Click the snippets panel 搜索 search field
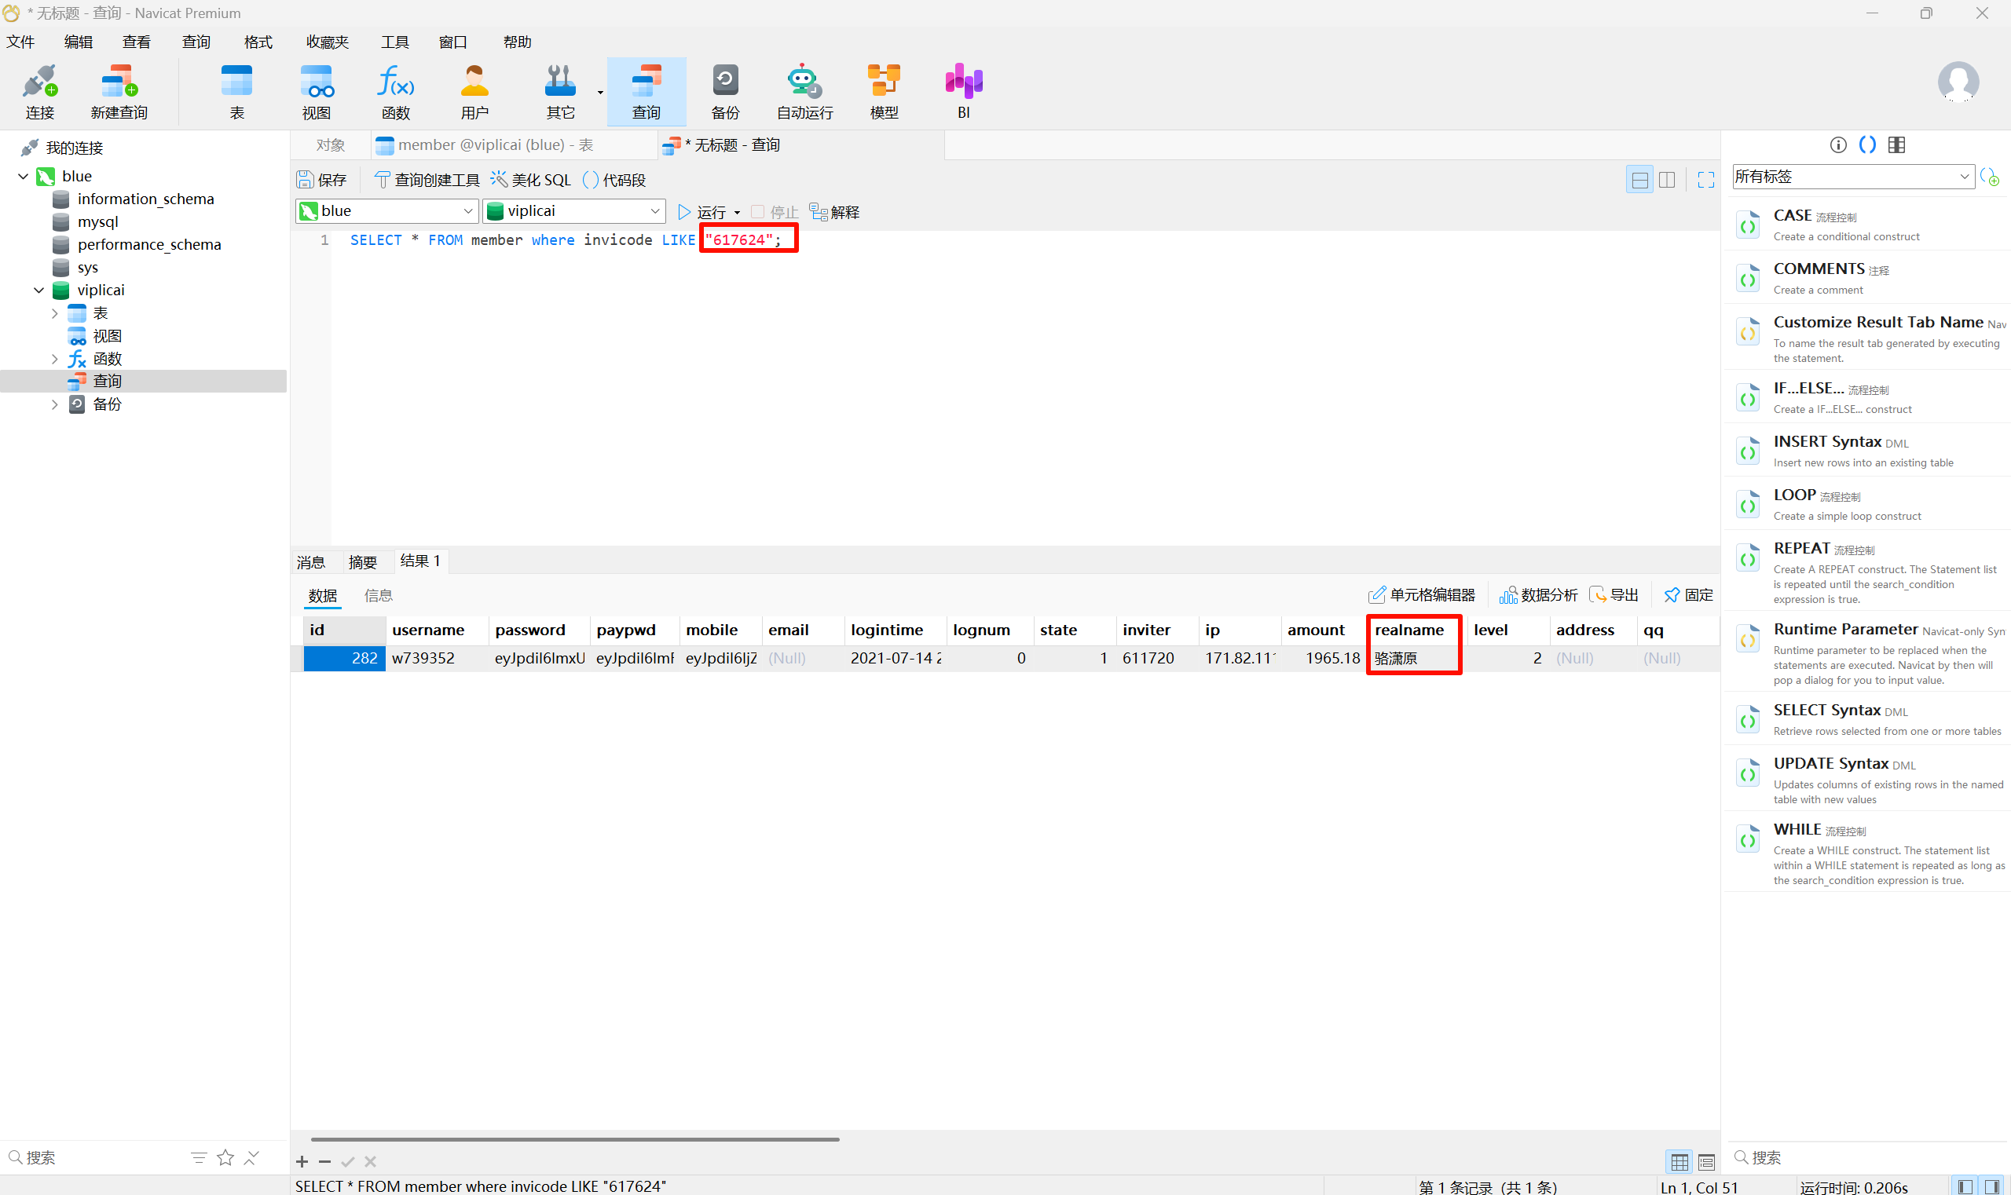 pyautogui.click(x=1866, y=1157)
